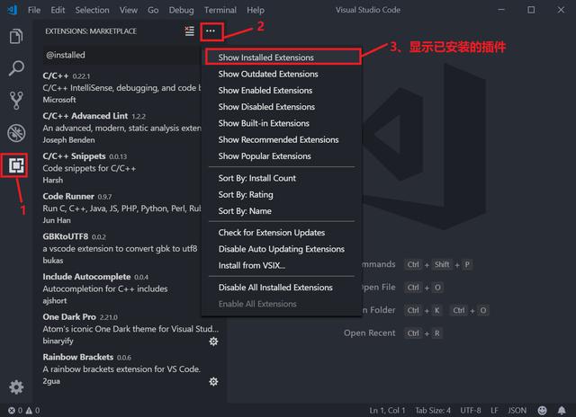Choose Sort By: Install Count
576x417 pixels.
(282, 178)
